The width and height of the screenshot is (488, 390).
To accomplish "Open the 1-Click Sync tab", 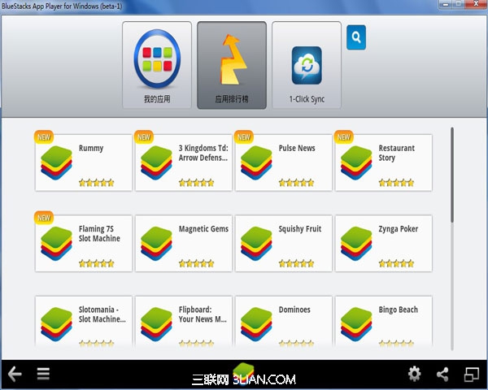I will (307, 65).
